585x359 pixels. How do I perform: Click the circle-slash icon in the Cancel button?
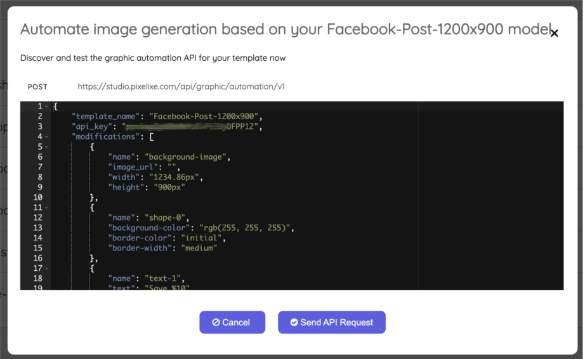tap(216, 322)
